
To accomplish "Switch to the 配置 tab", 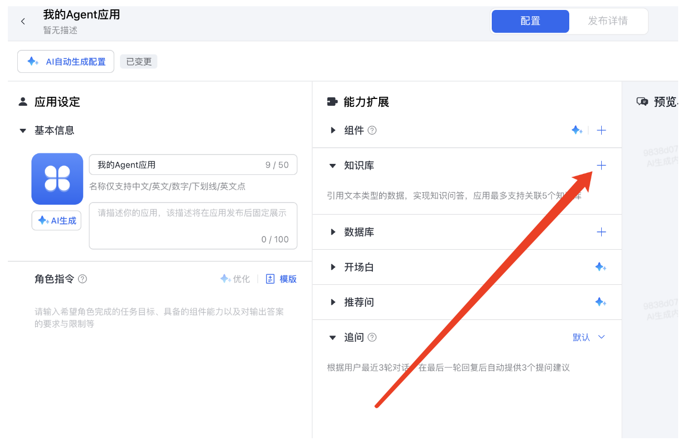I will coord(530,21).
